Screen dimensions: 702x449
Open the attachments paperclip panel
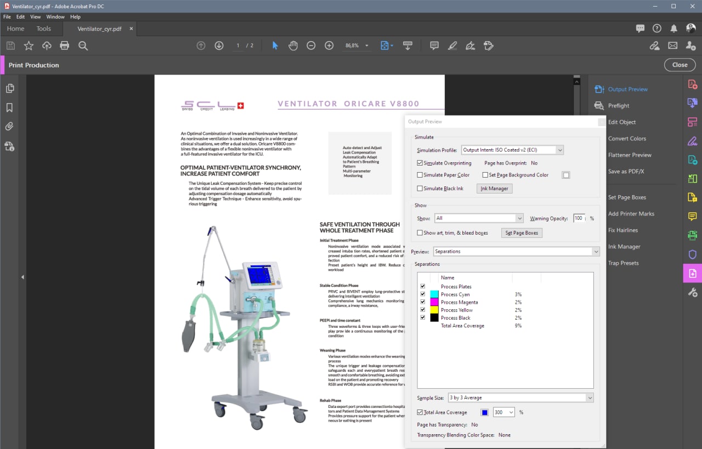9,127
